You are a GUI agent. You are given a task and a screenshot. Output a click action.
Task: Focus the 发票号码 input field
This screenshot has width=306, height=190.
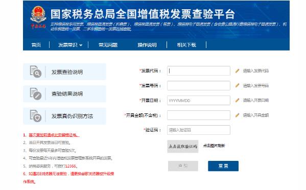pyautogui.click(x=199, y=85)
